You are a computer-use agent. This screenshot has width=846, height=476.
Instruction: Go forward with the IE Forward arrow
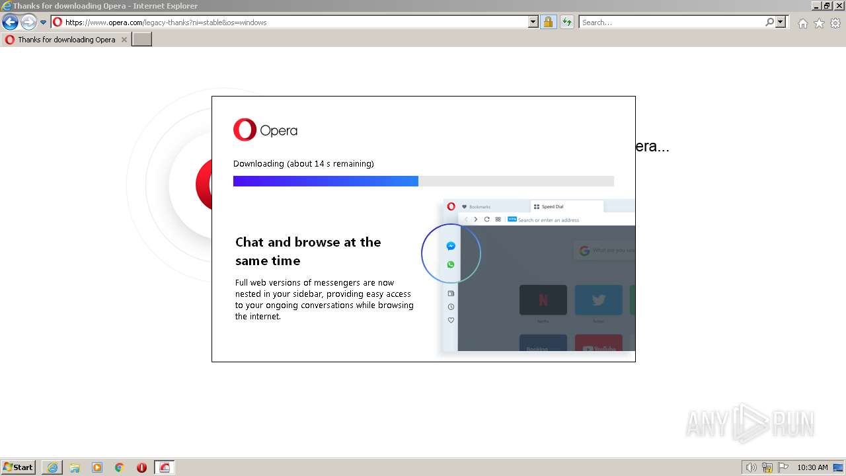coord(28,22)
